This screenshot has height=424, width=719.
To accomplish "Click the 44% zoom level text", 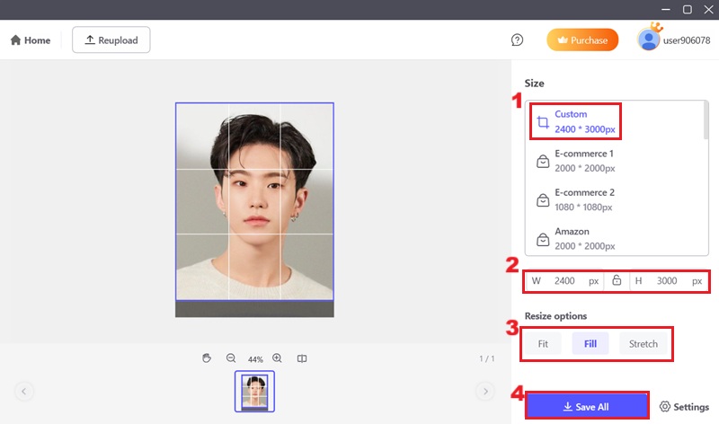I will (x=255, y=359).
